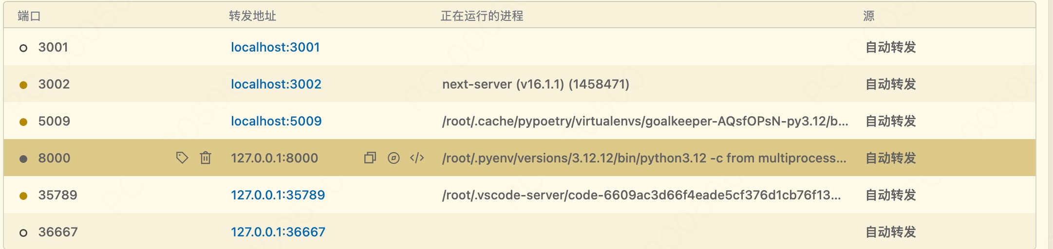
Task: Click trash icon to stop forwarding port 8000
Action: click(206, 158)
